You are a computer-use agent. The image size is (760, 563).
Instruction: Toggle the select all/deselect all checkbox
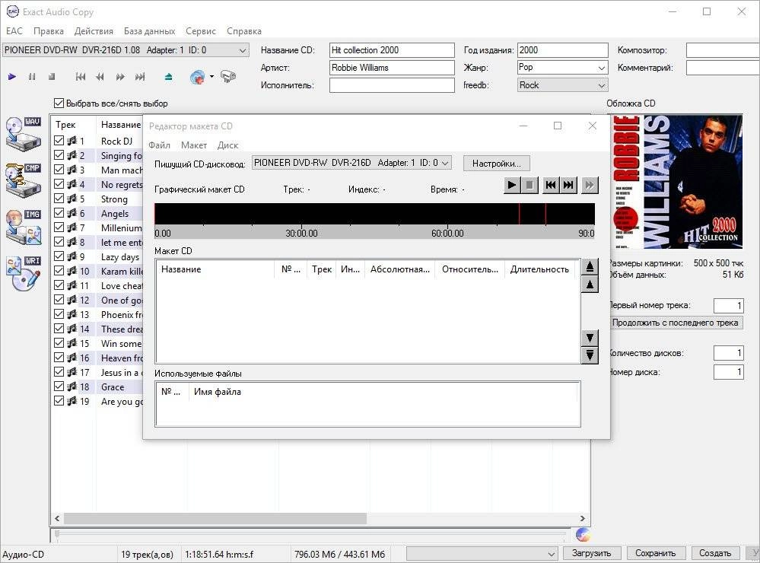(x=59, y=103)
